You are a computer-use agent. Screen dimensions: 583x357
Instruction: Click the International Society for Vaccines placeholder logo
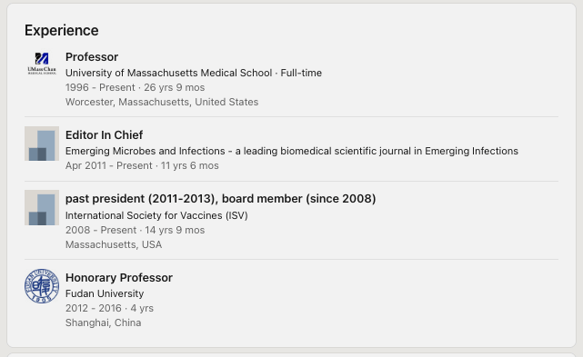pyautogui.click(x=42, y=207)
